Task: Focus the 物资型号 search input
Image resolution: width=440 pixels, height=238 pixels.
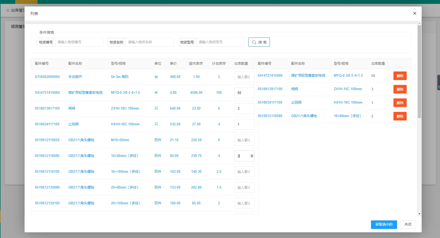Action: coord(220,42)
